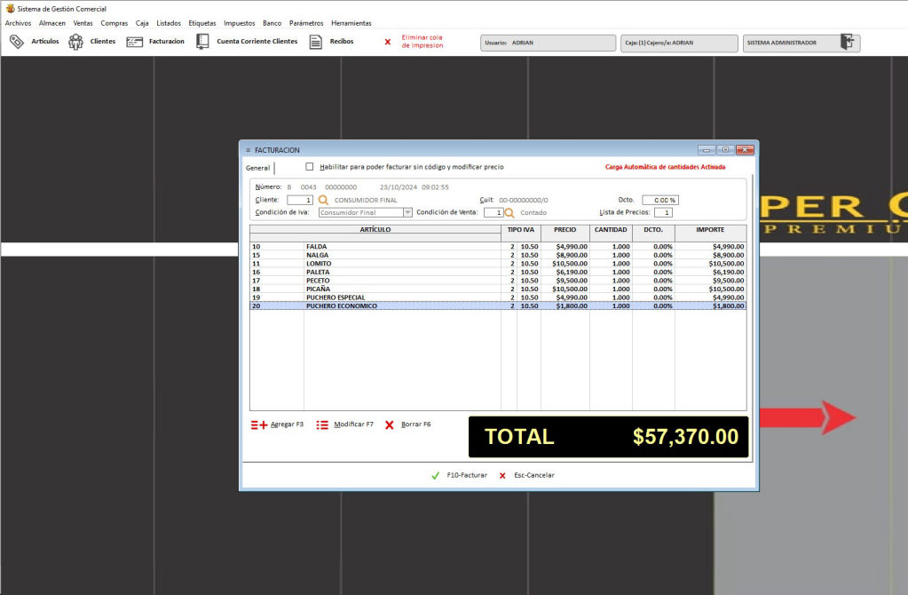This screenshot has height=595, width=908.
Task: Select the PUCHERO ECONOMICO row
Action: click(x=498, y=305)
